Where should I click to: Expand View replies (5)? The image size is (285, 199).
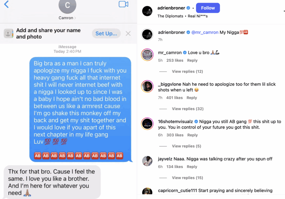point(186,146)
